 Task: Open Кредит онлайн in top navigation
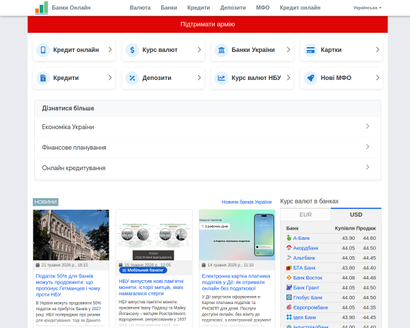click(x=300, y=8)
